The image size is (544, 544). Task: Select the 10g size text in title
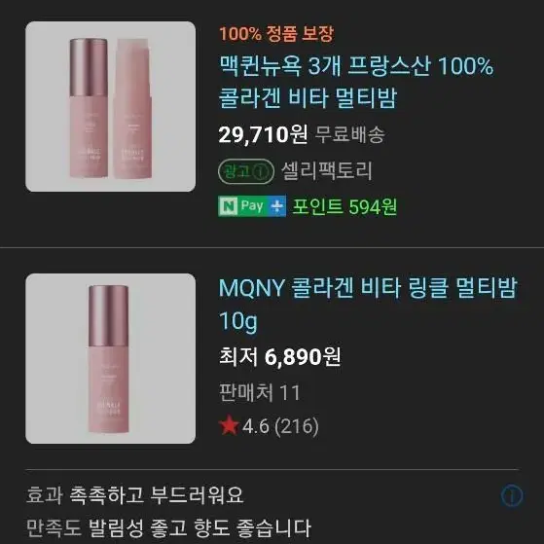[x=238, y=321]
